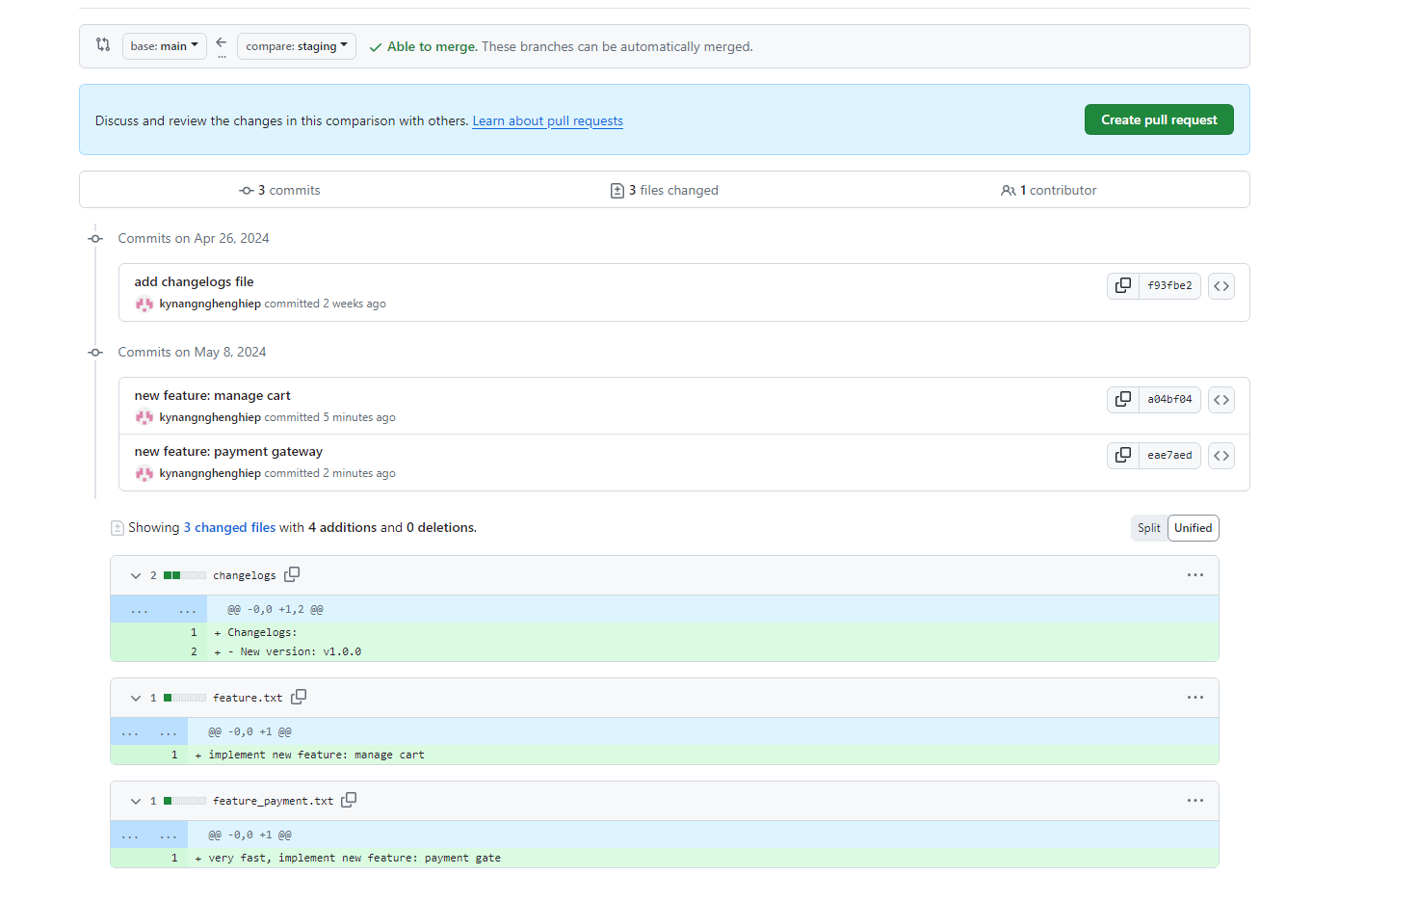The width and height of the screenshot is (1417, 901).
Task: Open the 3 files changed tab
Action: (x=665, y=191)
